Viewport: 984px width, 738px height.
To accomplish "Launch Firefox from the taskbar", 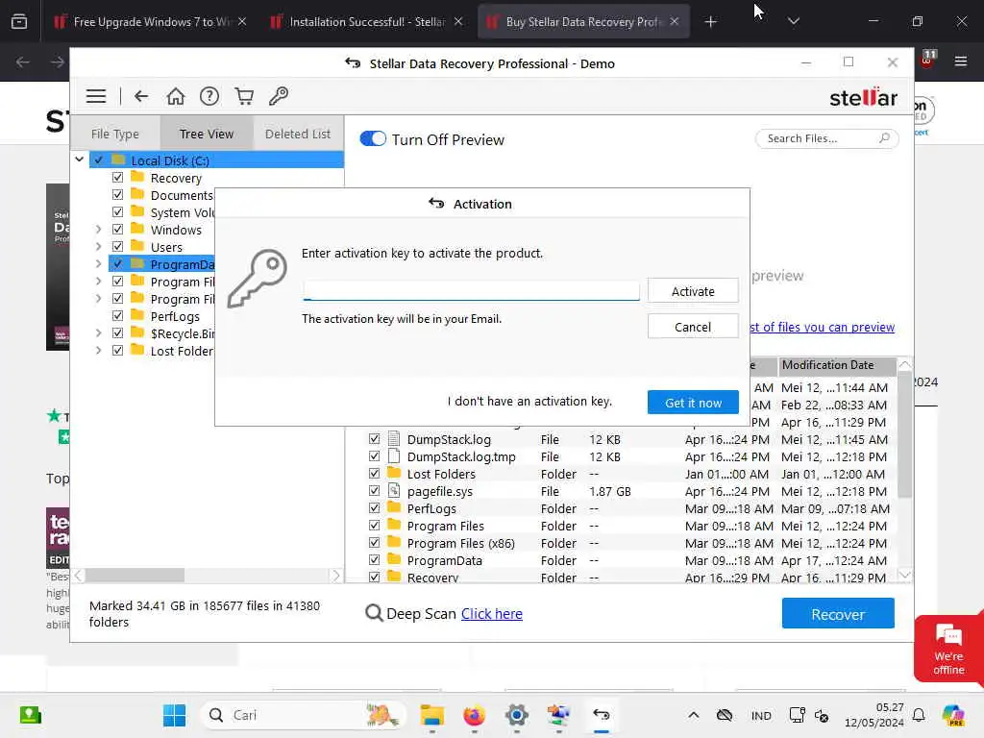I will click(x=474, y=715).
